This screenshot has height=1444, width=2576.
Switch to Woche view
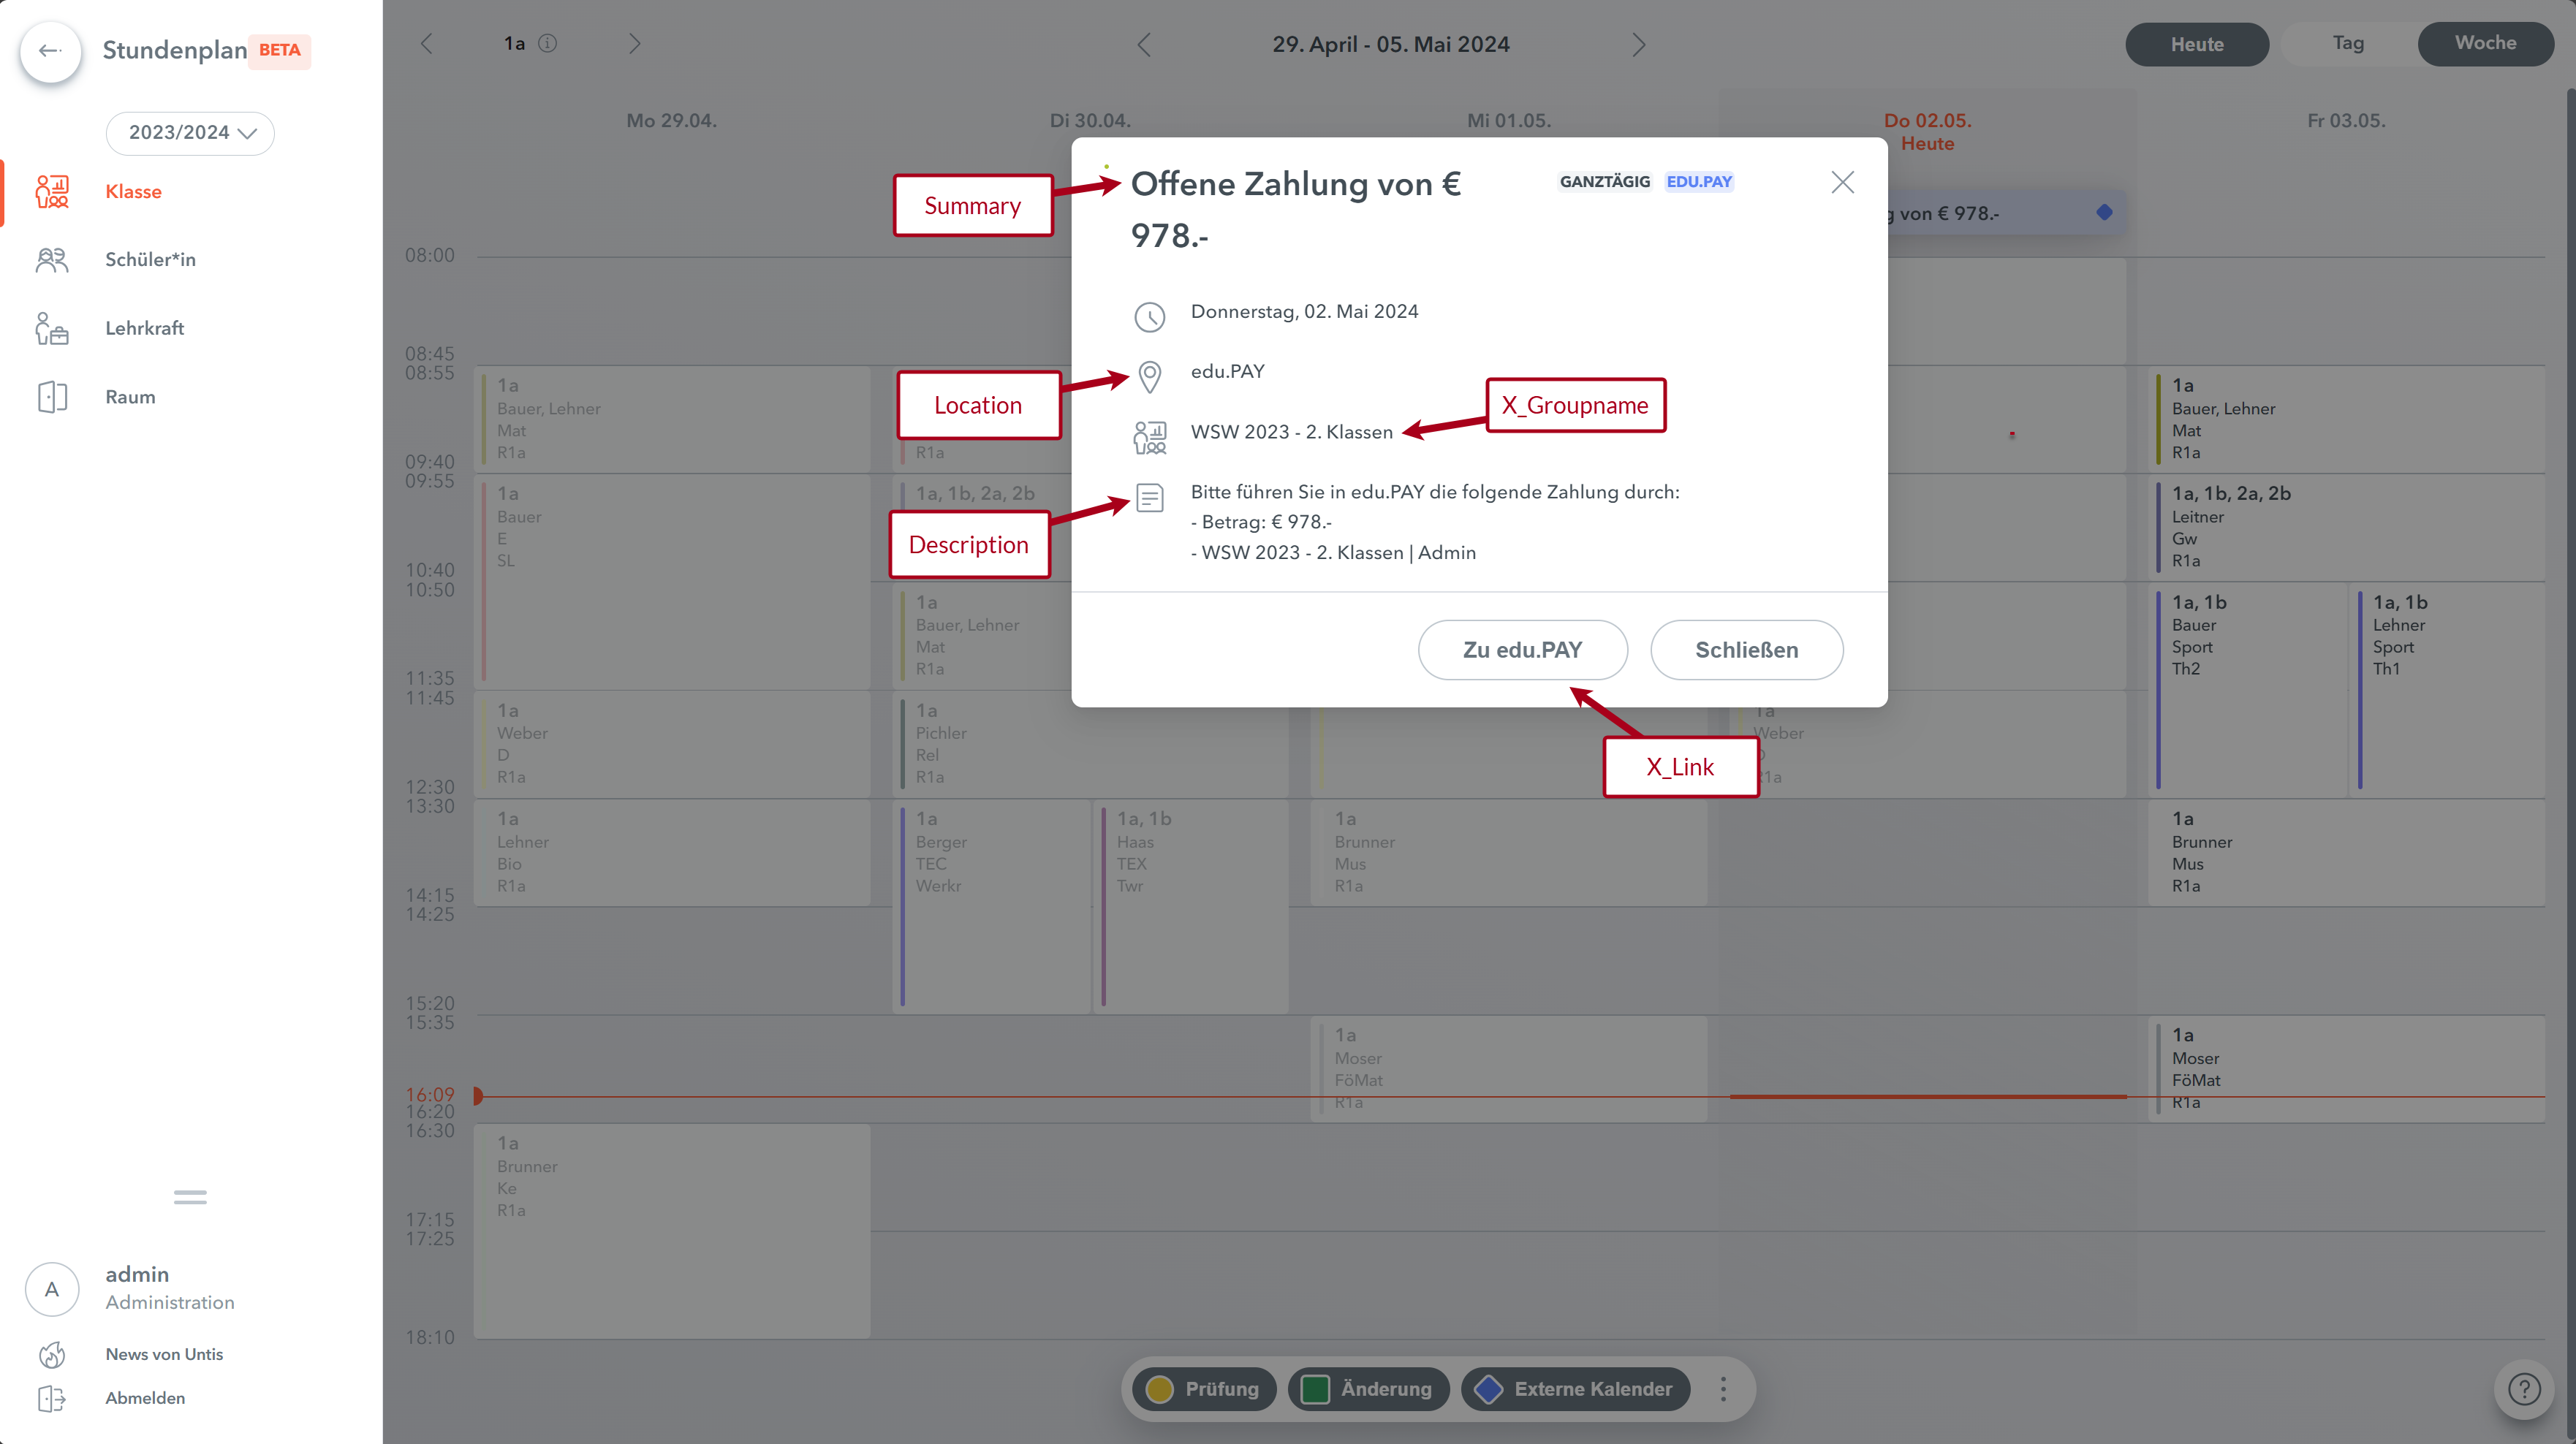(x=2485, y=43)
